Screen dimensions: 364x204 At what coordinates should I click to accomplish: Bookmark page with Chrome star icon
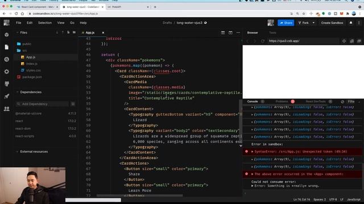point(304,14)
